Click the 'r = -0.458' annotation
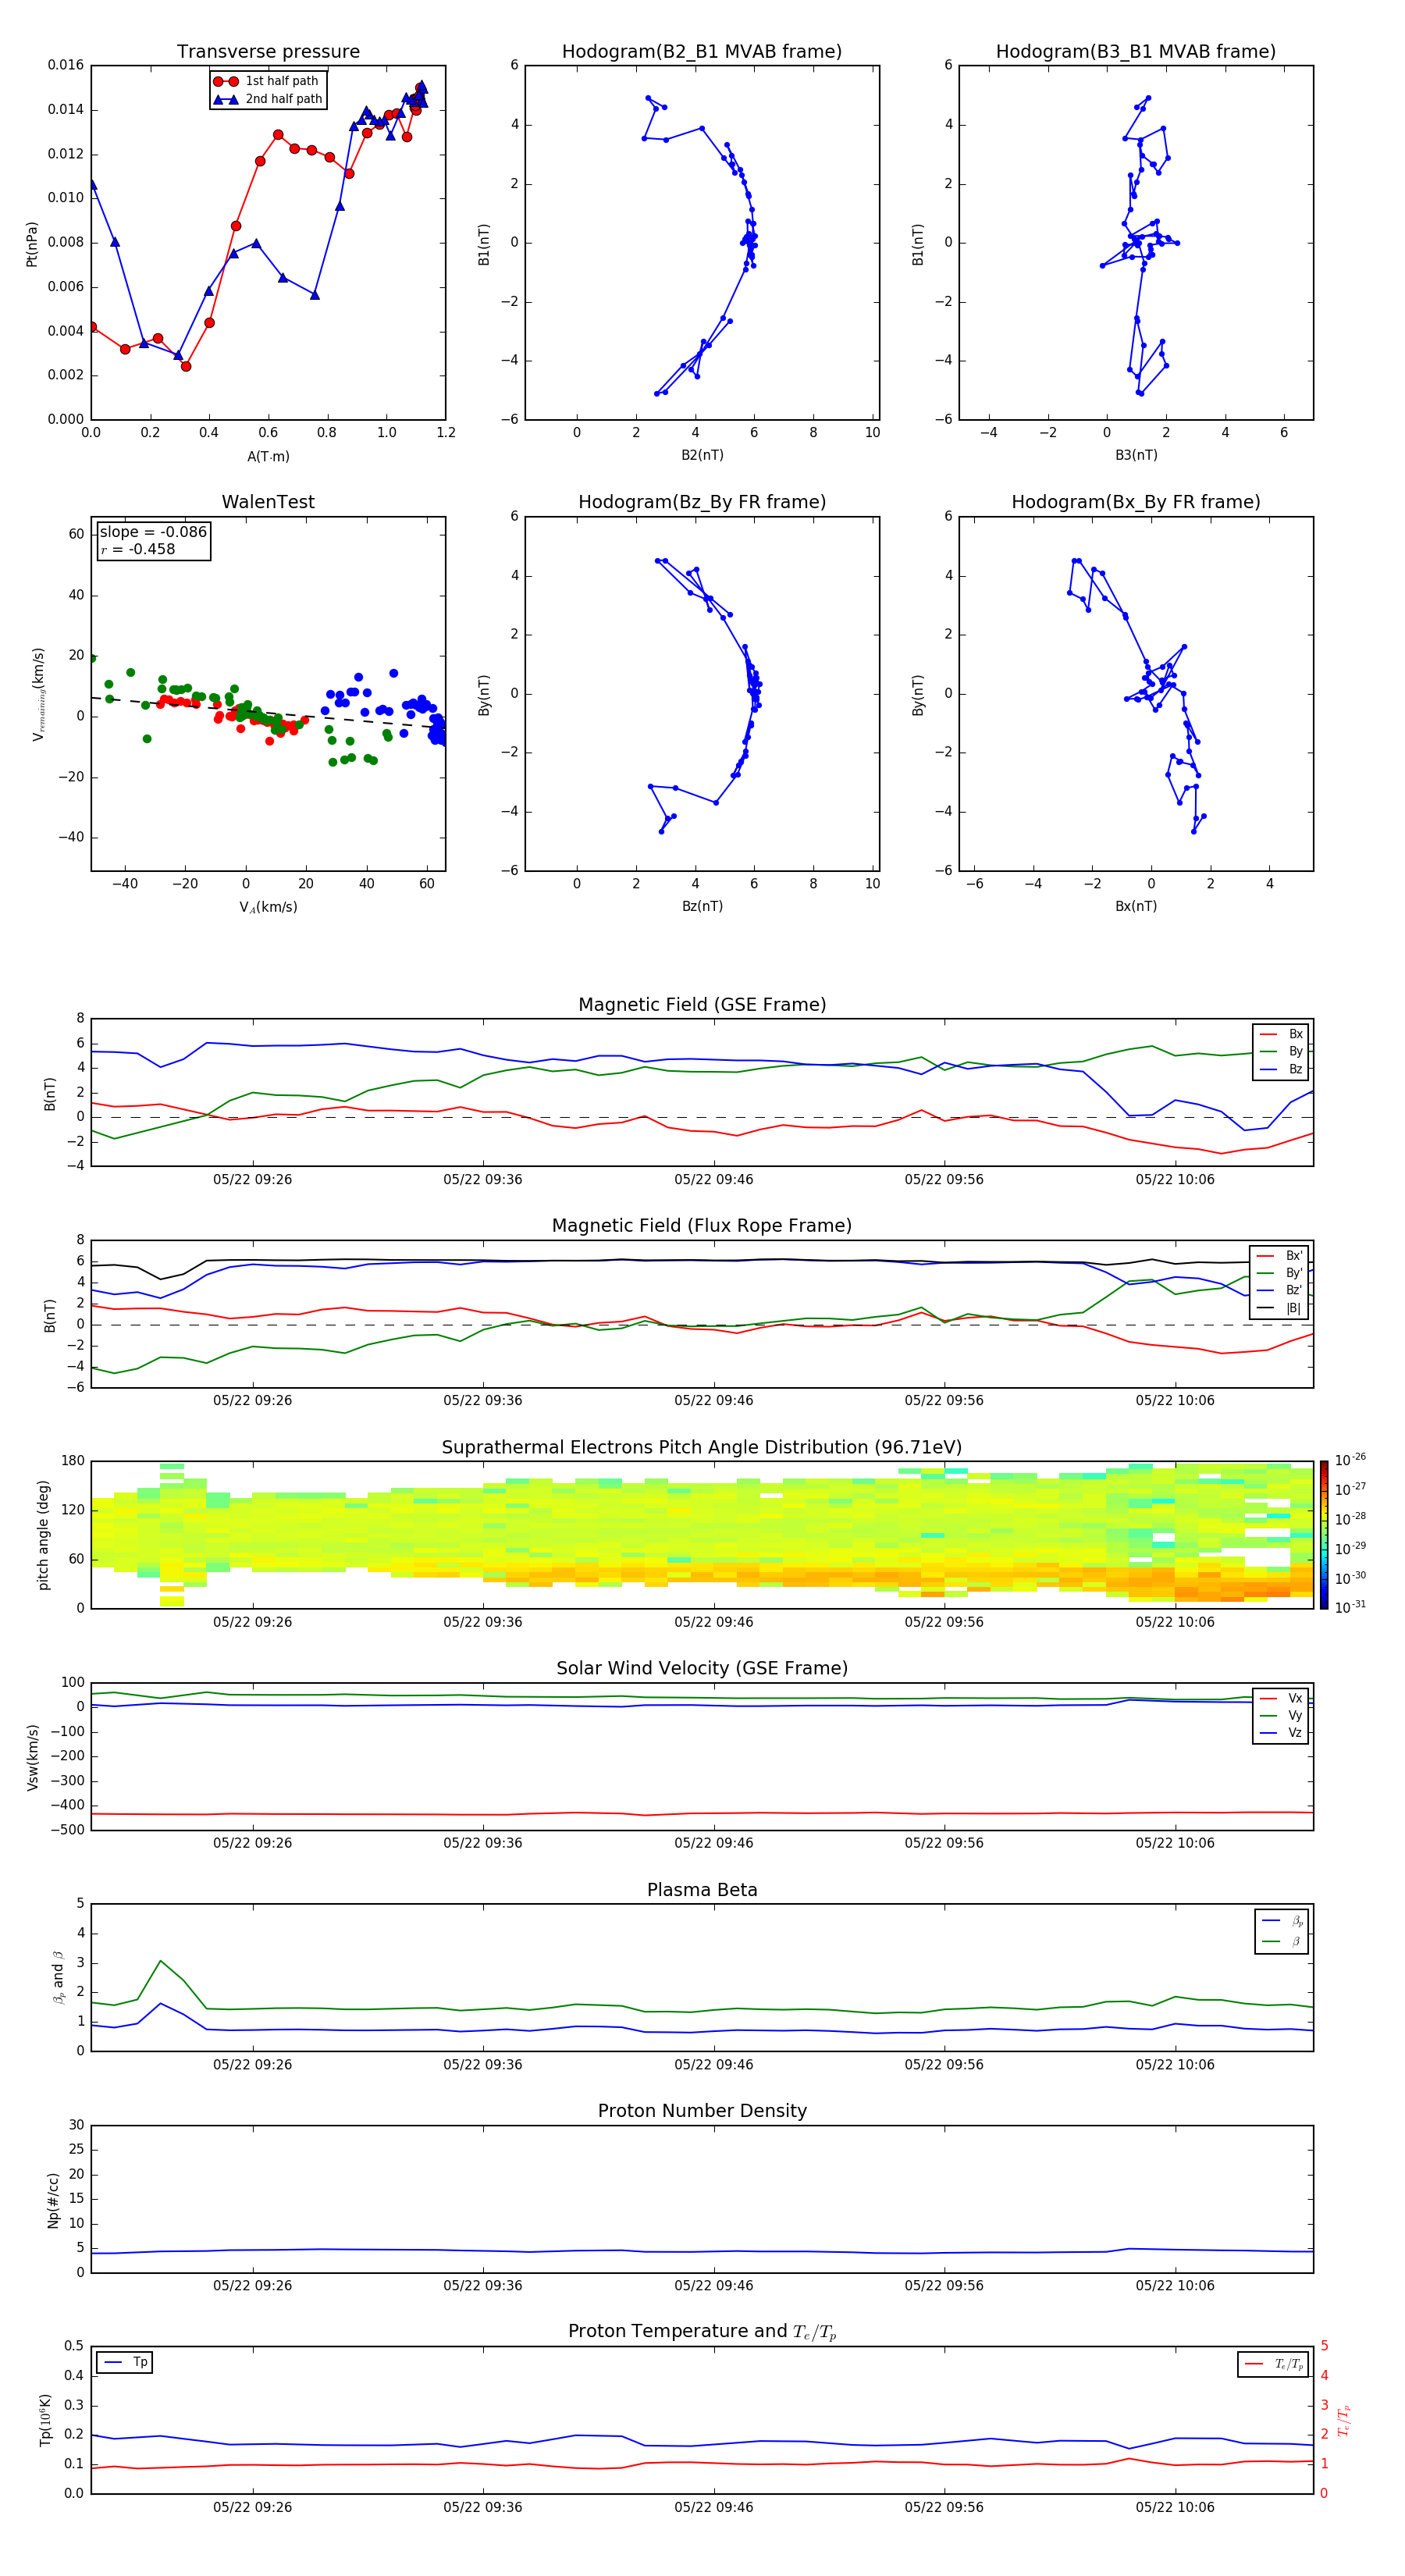1405x2576 pixels. click(138, 549)
